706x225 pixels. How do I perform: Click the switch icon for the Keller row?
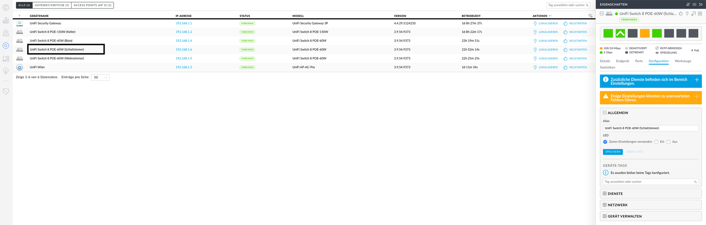coord(20,32)
